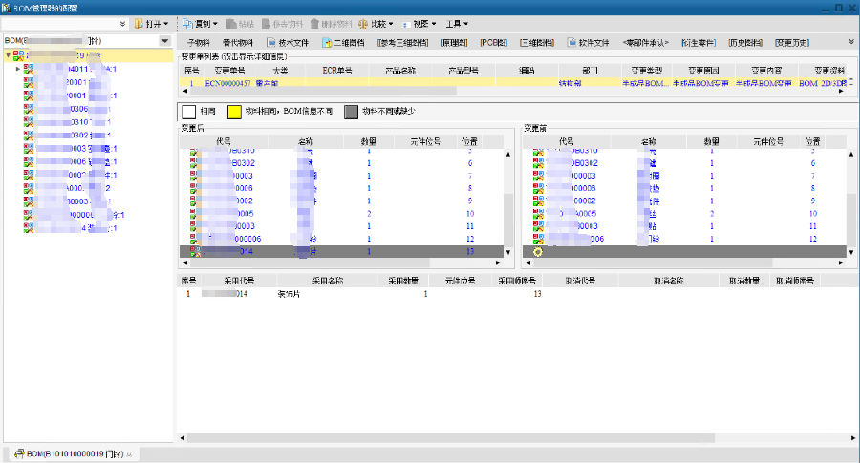Click the 变更后 list scroll down arrow

pyautogui.click(x=508, y=252)
